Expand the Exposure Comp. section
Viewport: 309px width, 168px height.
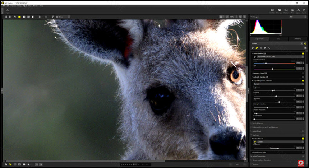[x=252, y=73]
